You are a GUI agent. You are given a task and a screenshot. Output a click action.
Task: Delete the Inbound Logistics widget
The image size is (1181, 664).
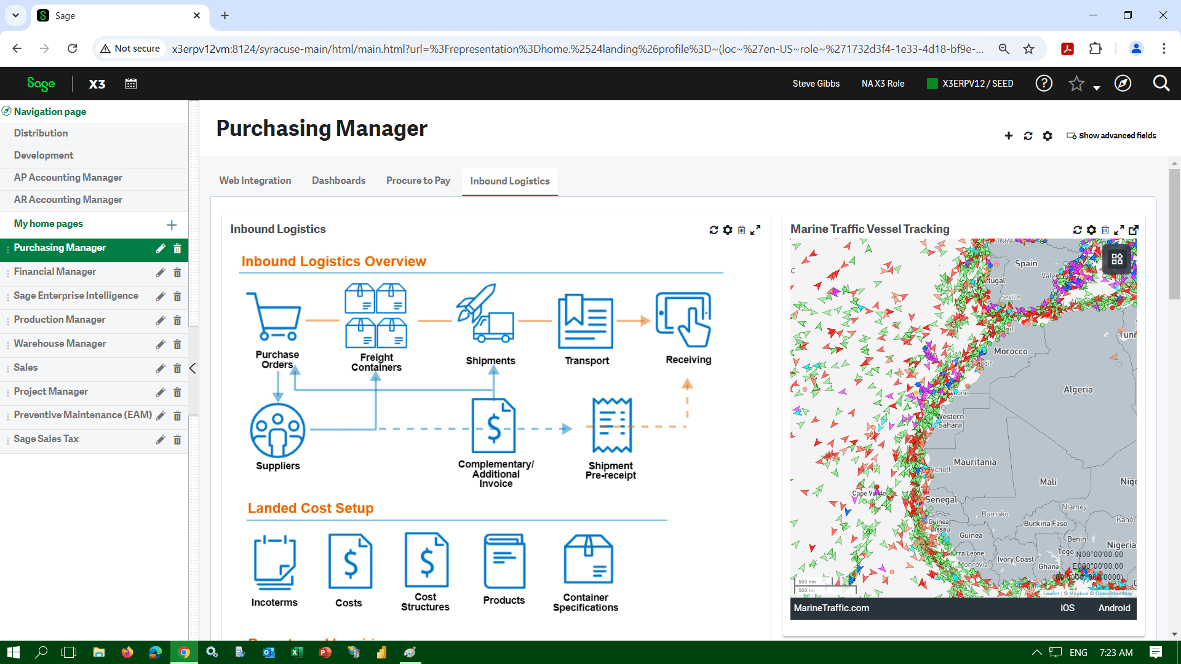pyautogui.click(x=742, y=230)
